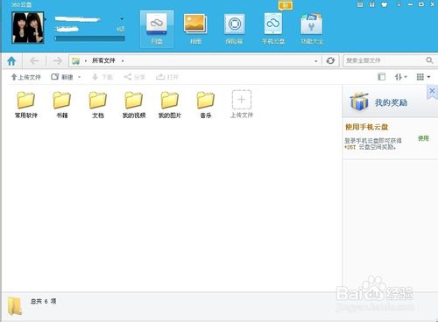Viewport: 438px width, 322px height.
Task: Click the 打开 open button
Action: [x=167, y=77]
